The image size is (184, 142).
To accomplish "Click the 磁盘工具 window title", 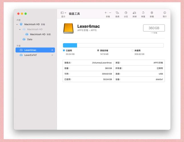I will 74,14.
